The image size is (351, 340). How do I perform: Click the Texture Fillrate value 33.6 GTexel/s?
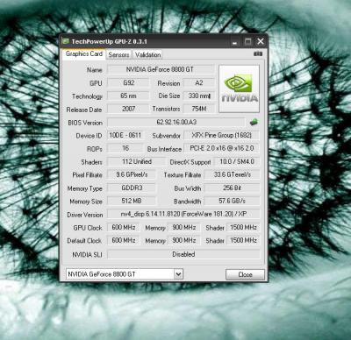[x=232, y=174]
